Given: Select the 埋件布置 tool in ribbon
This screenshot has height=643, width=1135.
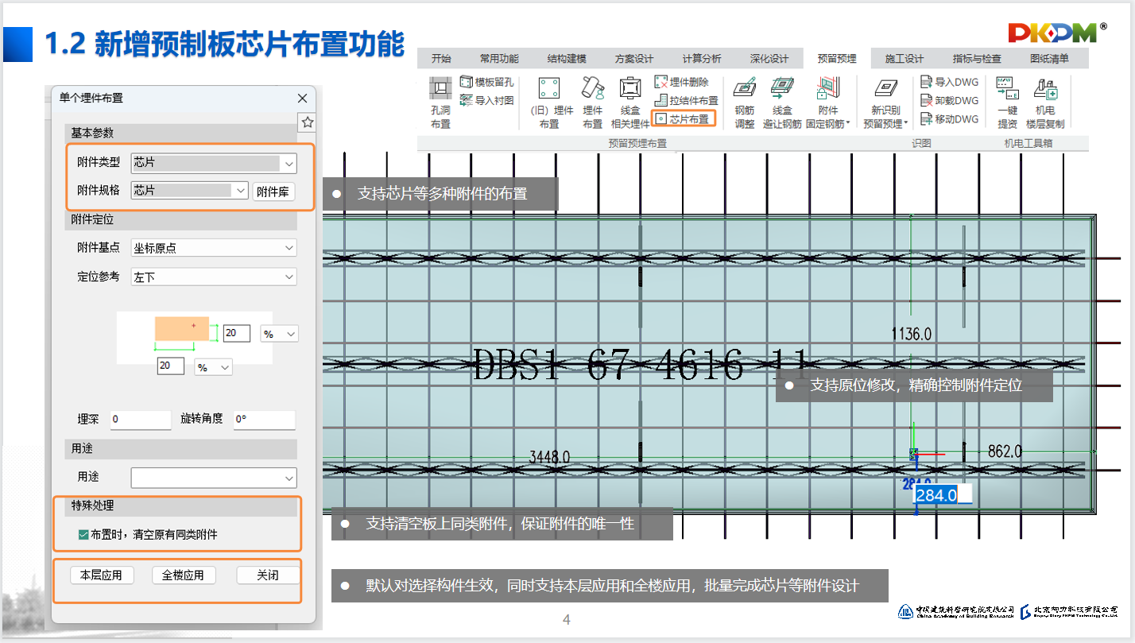Looking at the screenshot, I should [592, 88].
